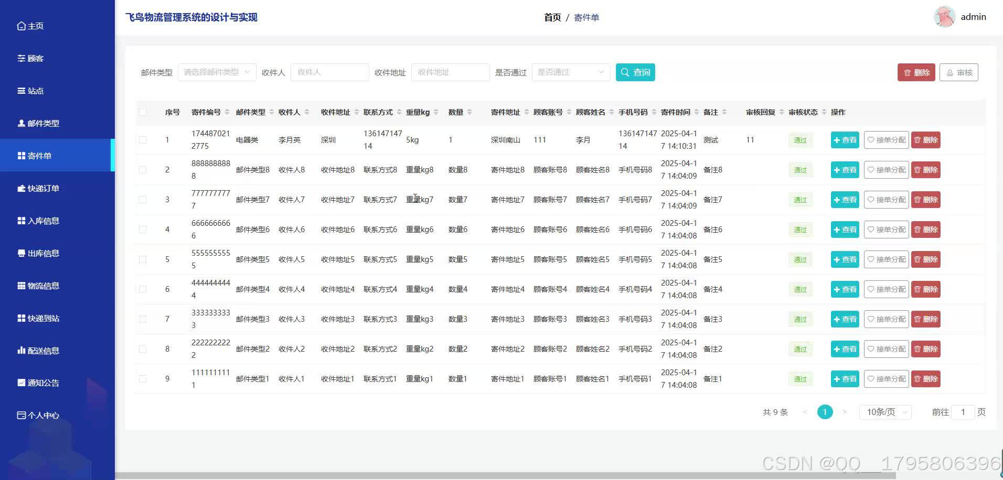Sort by 收件地址 column arrows
This screenshot has height=480, width=1003.
(356, 112)
